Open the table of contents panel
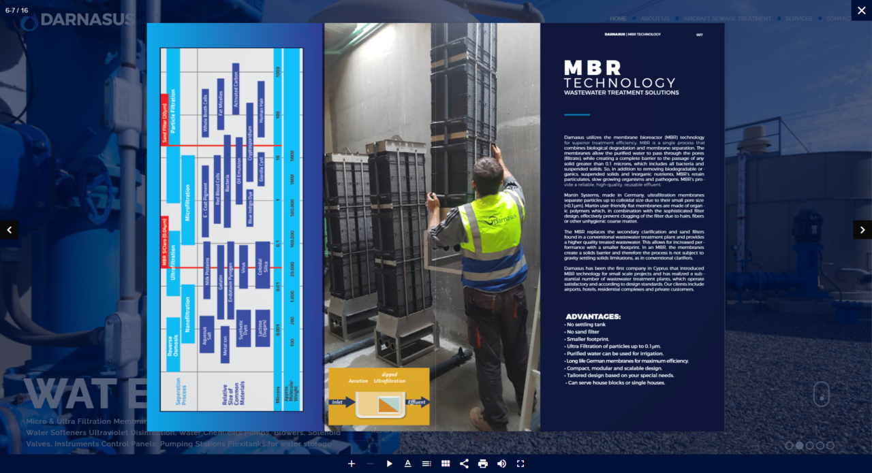The width and height of the screenshot is (872, 473). point(426,463)
